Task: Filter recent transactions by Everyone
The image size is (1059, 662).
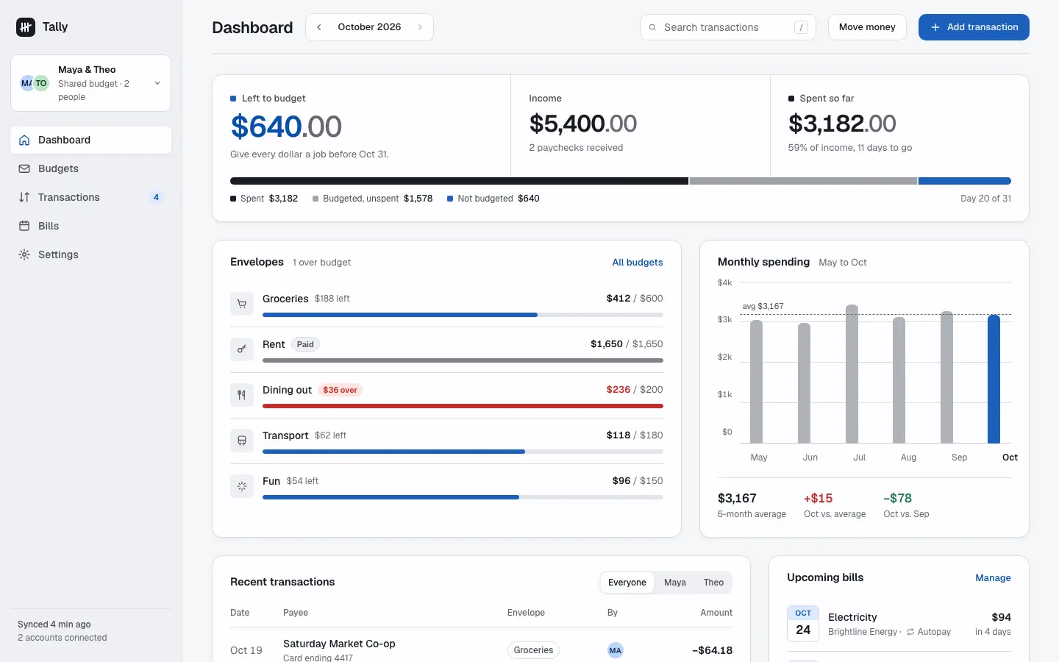Action: pos(627,583)
